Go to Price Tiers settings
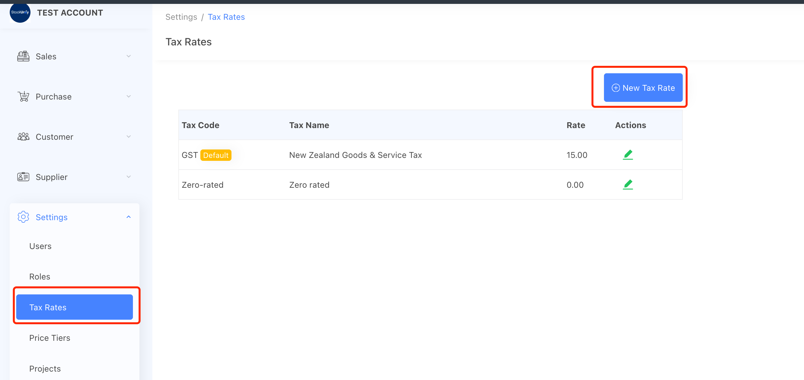This screenshot has height=380, width=804. click(50, 338)
